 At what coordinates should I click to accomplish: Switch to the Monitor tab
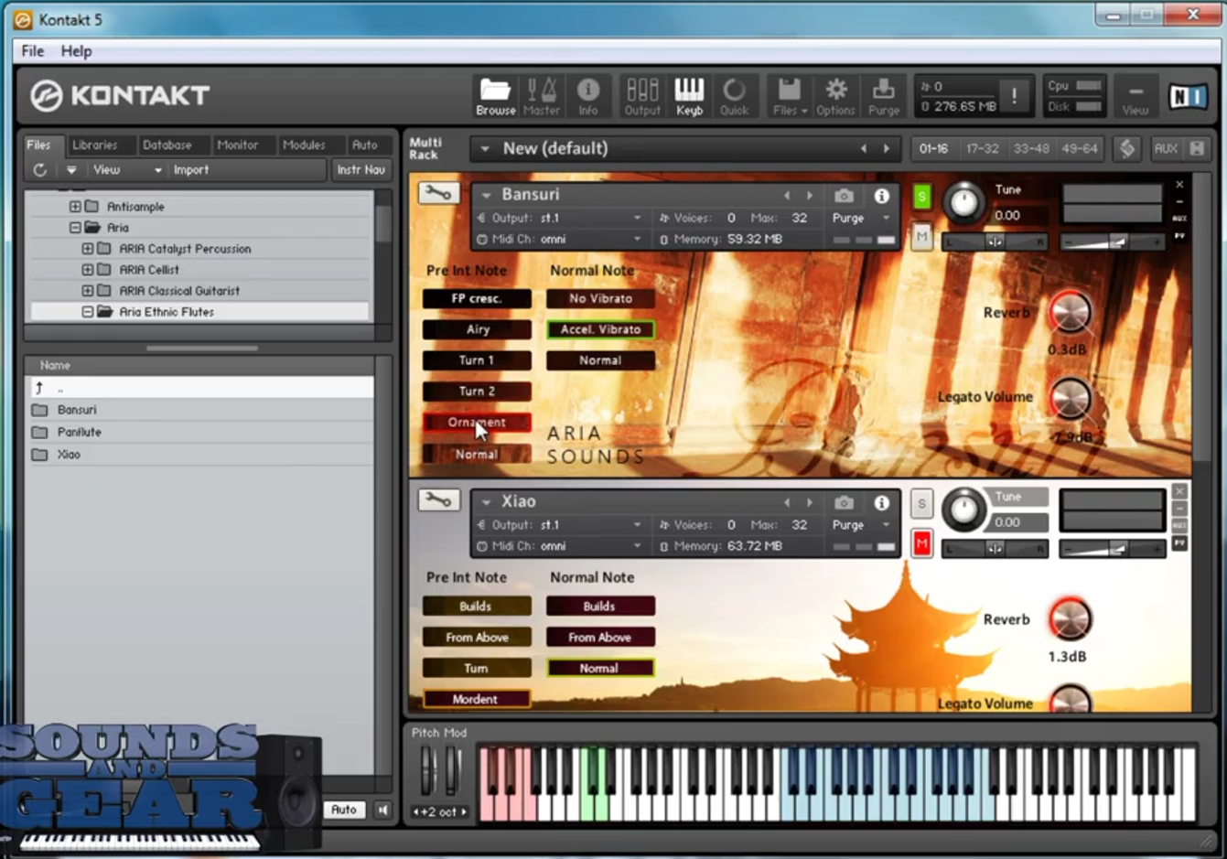click(237, 145)
